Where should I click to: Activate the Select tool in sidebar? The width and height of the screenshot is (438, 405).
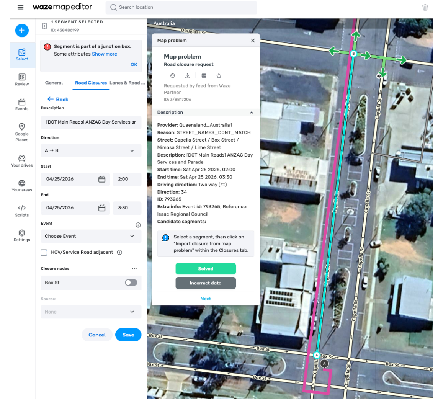(22, 55)
